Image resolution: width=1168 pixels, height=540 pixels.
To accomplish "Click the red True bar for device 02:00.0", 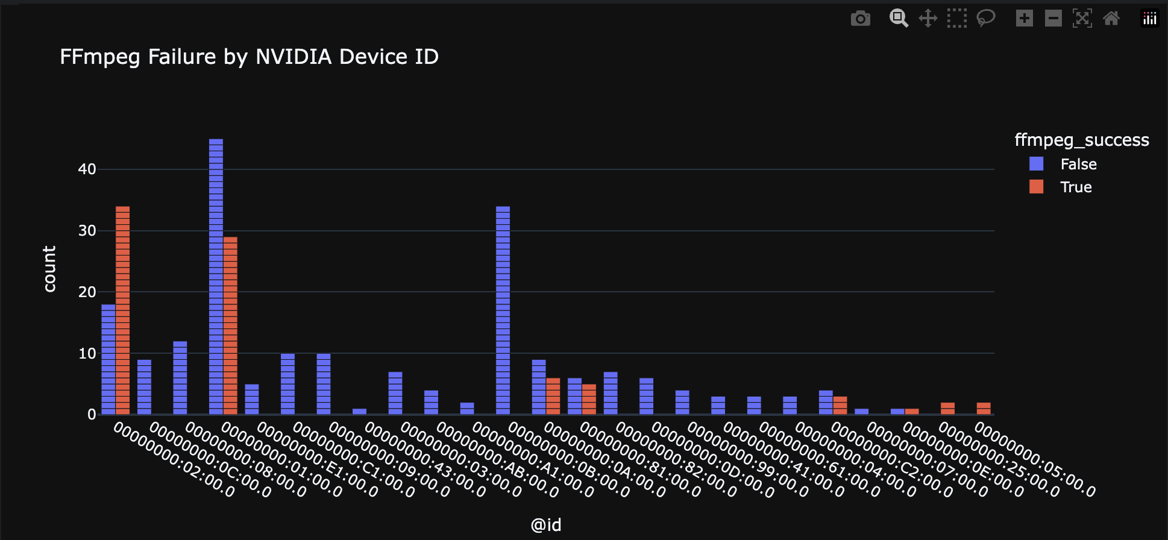I will pos(122,310).
